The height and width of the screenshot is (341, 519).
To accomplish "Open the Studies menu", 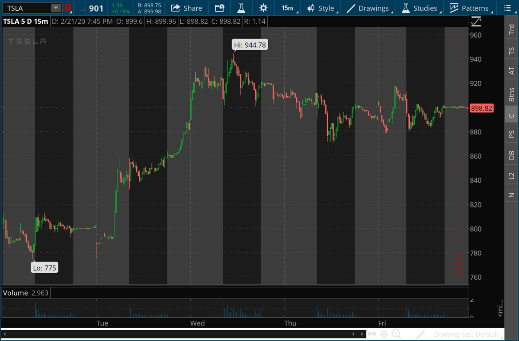I will tap(420, 8).
